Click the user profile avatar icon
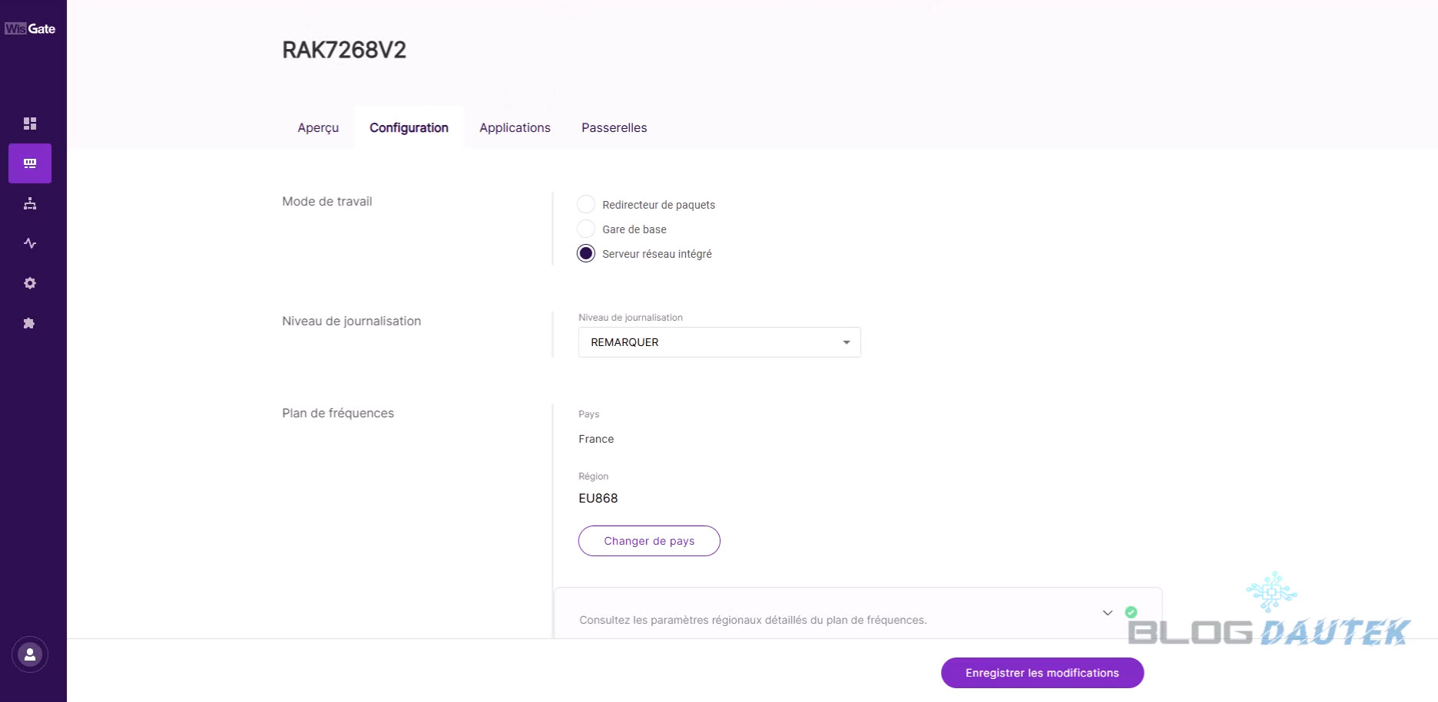The width and height of the screenshot is (1438, 702). pos(30,654)
